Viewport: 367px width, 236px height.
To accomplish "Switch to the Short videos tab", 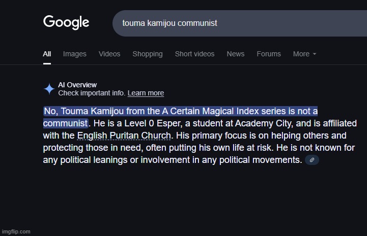I will [x=194, y=54].
